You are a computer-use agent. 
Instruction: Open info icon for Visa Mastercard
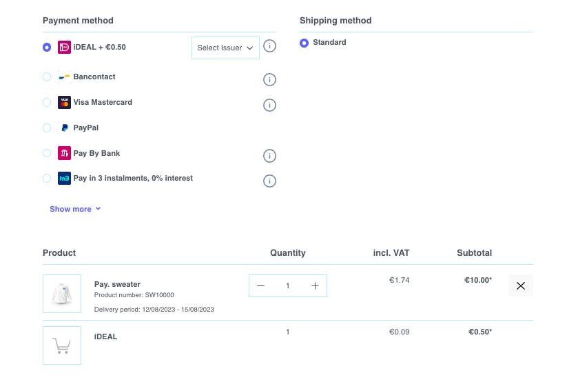click(269, 105)
